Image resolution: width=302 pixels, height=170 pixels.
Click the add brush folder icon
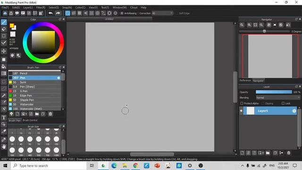[37, 114]
